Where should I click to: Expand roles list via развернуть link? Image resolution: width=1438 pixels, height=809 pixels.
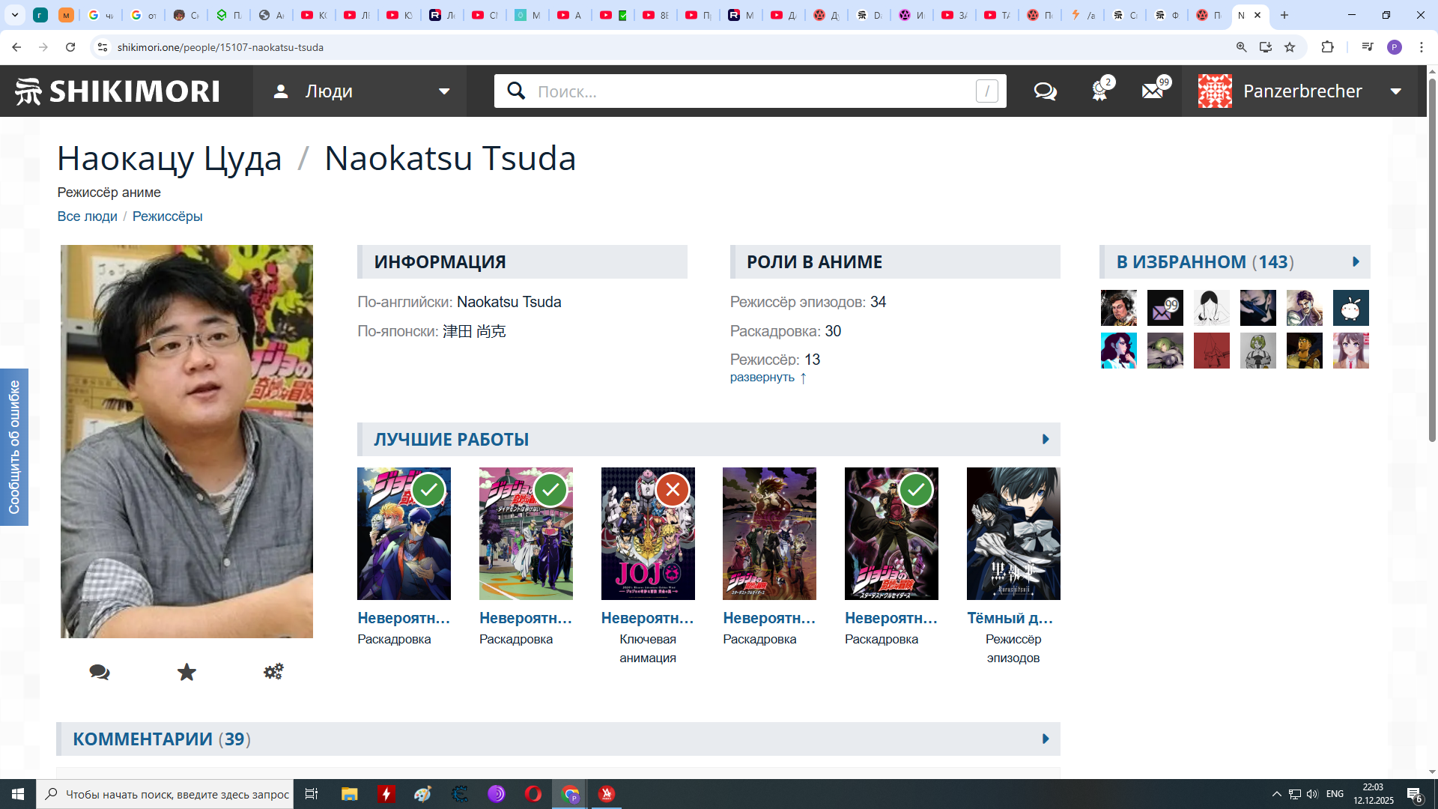[762, 378]
